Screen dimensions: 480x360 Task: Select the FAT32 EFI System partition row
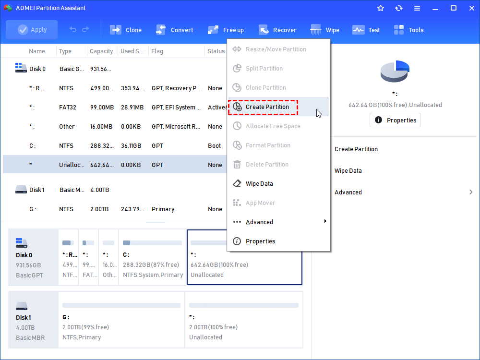click(115, 108)
